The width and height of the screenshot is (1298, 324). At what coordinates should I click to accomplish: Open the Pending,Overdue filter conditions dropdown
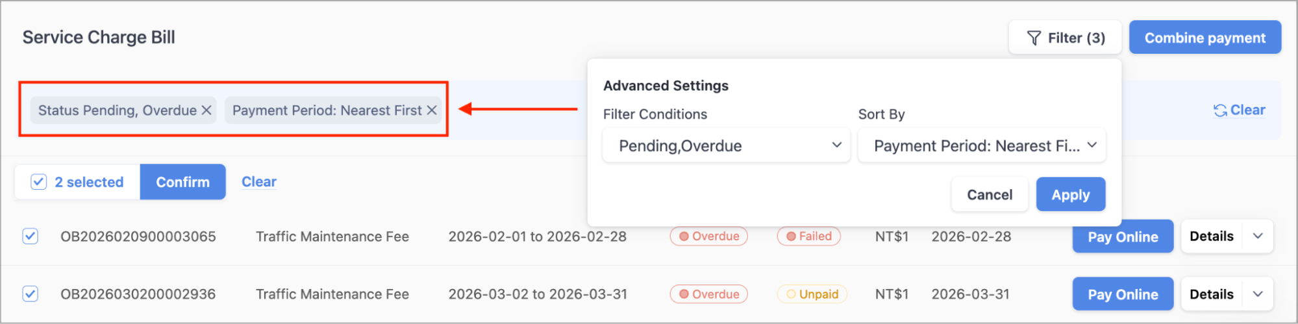point(726,145)
